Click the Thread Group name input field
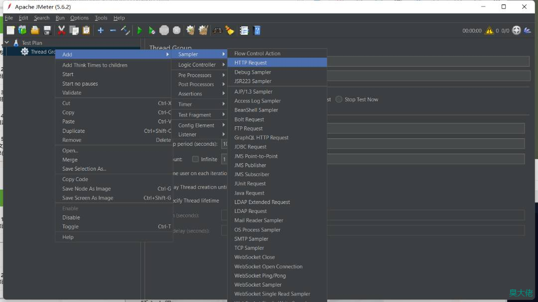 (x=428, y=62)
